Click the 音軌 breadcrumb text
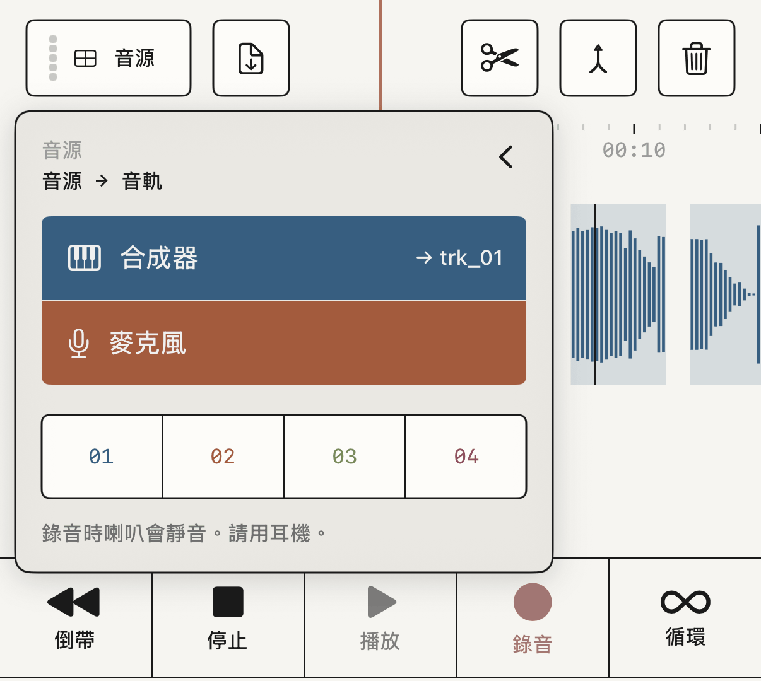The height and width of the screenshot is (681, 761). click(x=142, y=182)
